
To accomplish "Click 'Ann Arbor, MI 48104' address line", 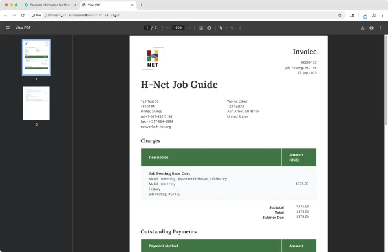I will [x=243, y=111].
